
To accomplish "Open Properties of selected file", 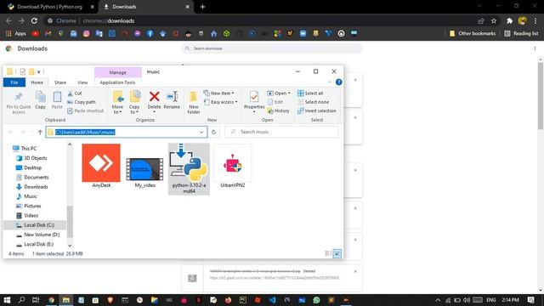I will click(x=254, y=102).
